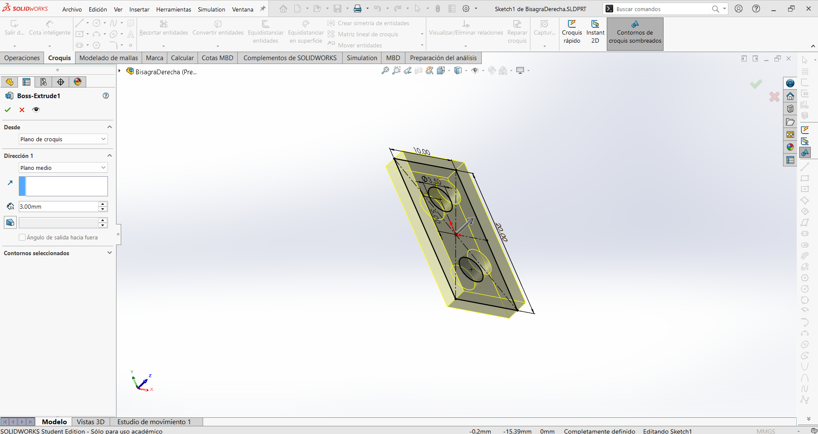Open the Herramientas menu
818x434 pixels.
tap(174, 9)
